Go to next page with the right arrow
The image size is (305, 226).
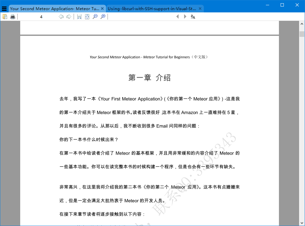(x=69, y=17)
